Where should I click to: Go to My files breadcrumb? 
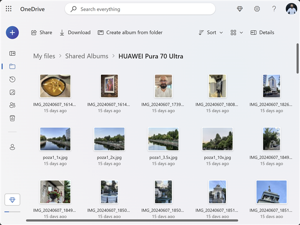[44, 56]
